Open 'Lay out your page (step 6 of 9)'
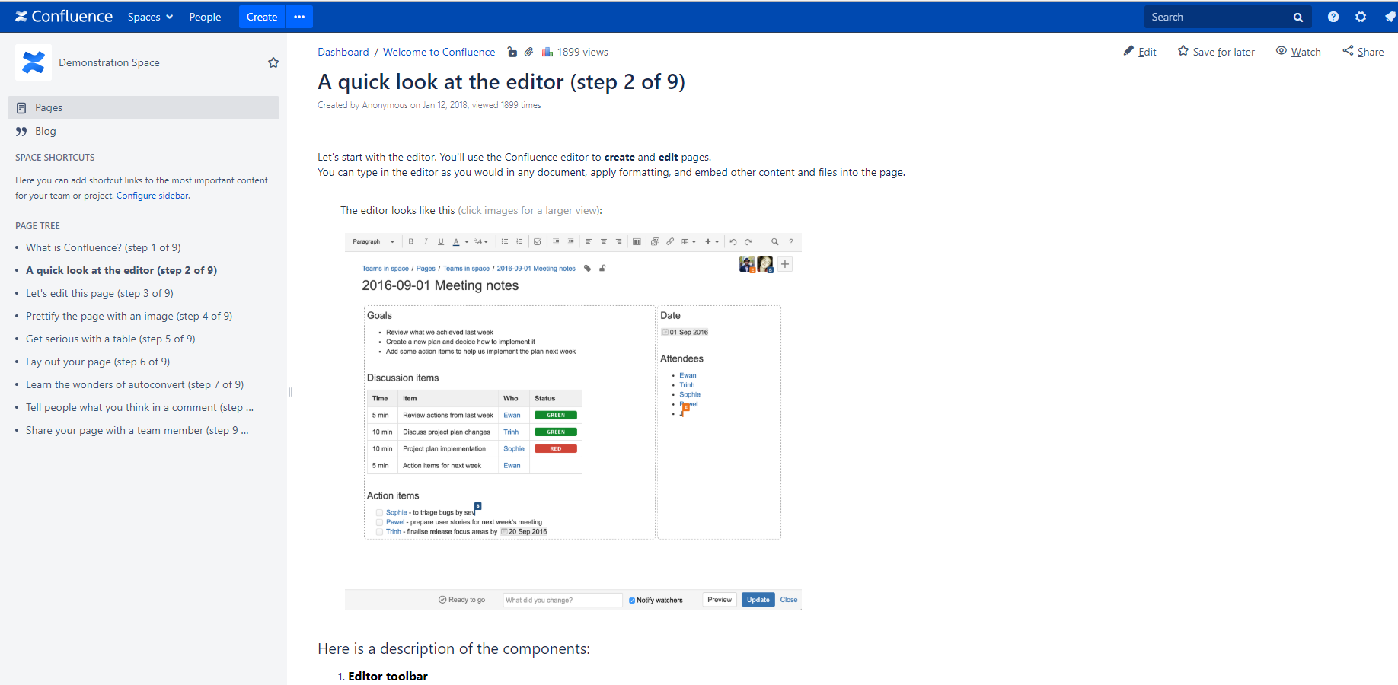Screen dimensions: 1398x685 coord(98,362)
